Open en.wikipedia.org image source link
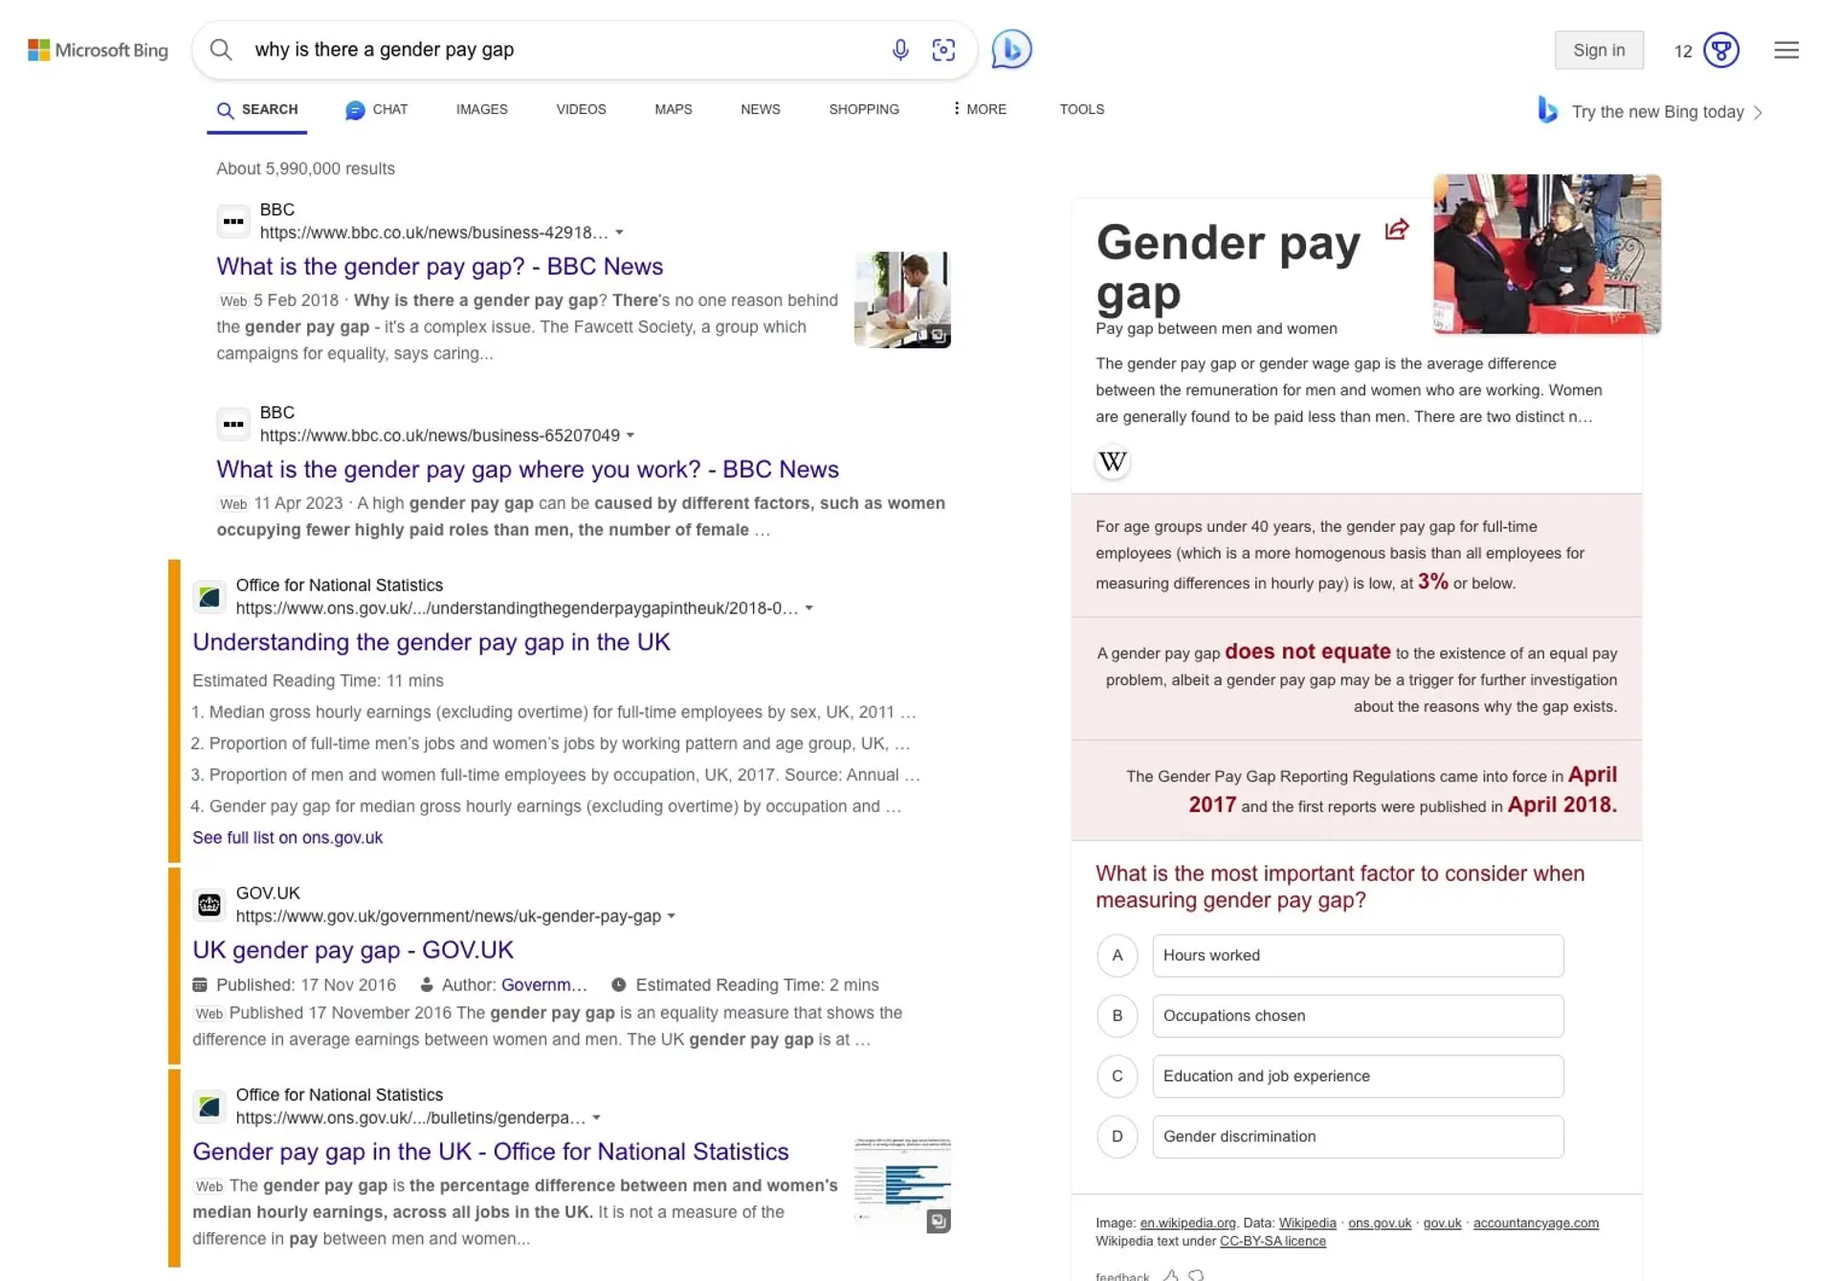The width and height of the screenshot is (1837, 1281). coord(1187,1223)
